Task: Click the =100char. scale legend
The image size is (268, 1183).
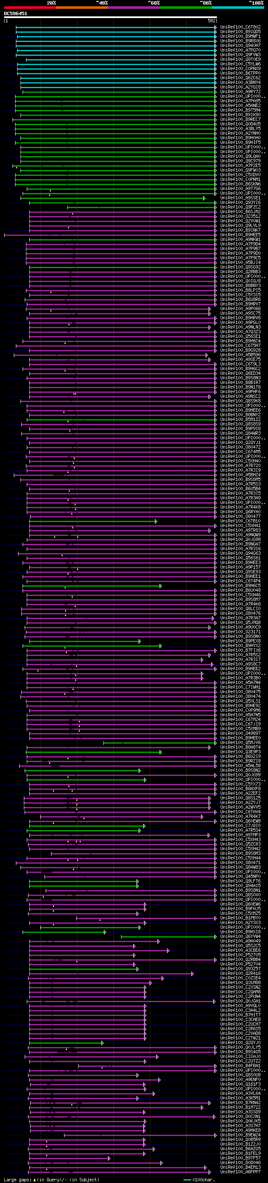Action: pyautogui.click(x=200, y=1179)
